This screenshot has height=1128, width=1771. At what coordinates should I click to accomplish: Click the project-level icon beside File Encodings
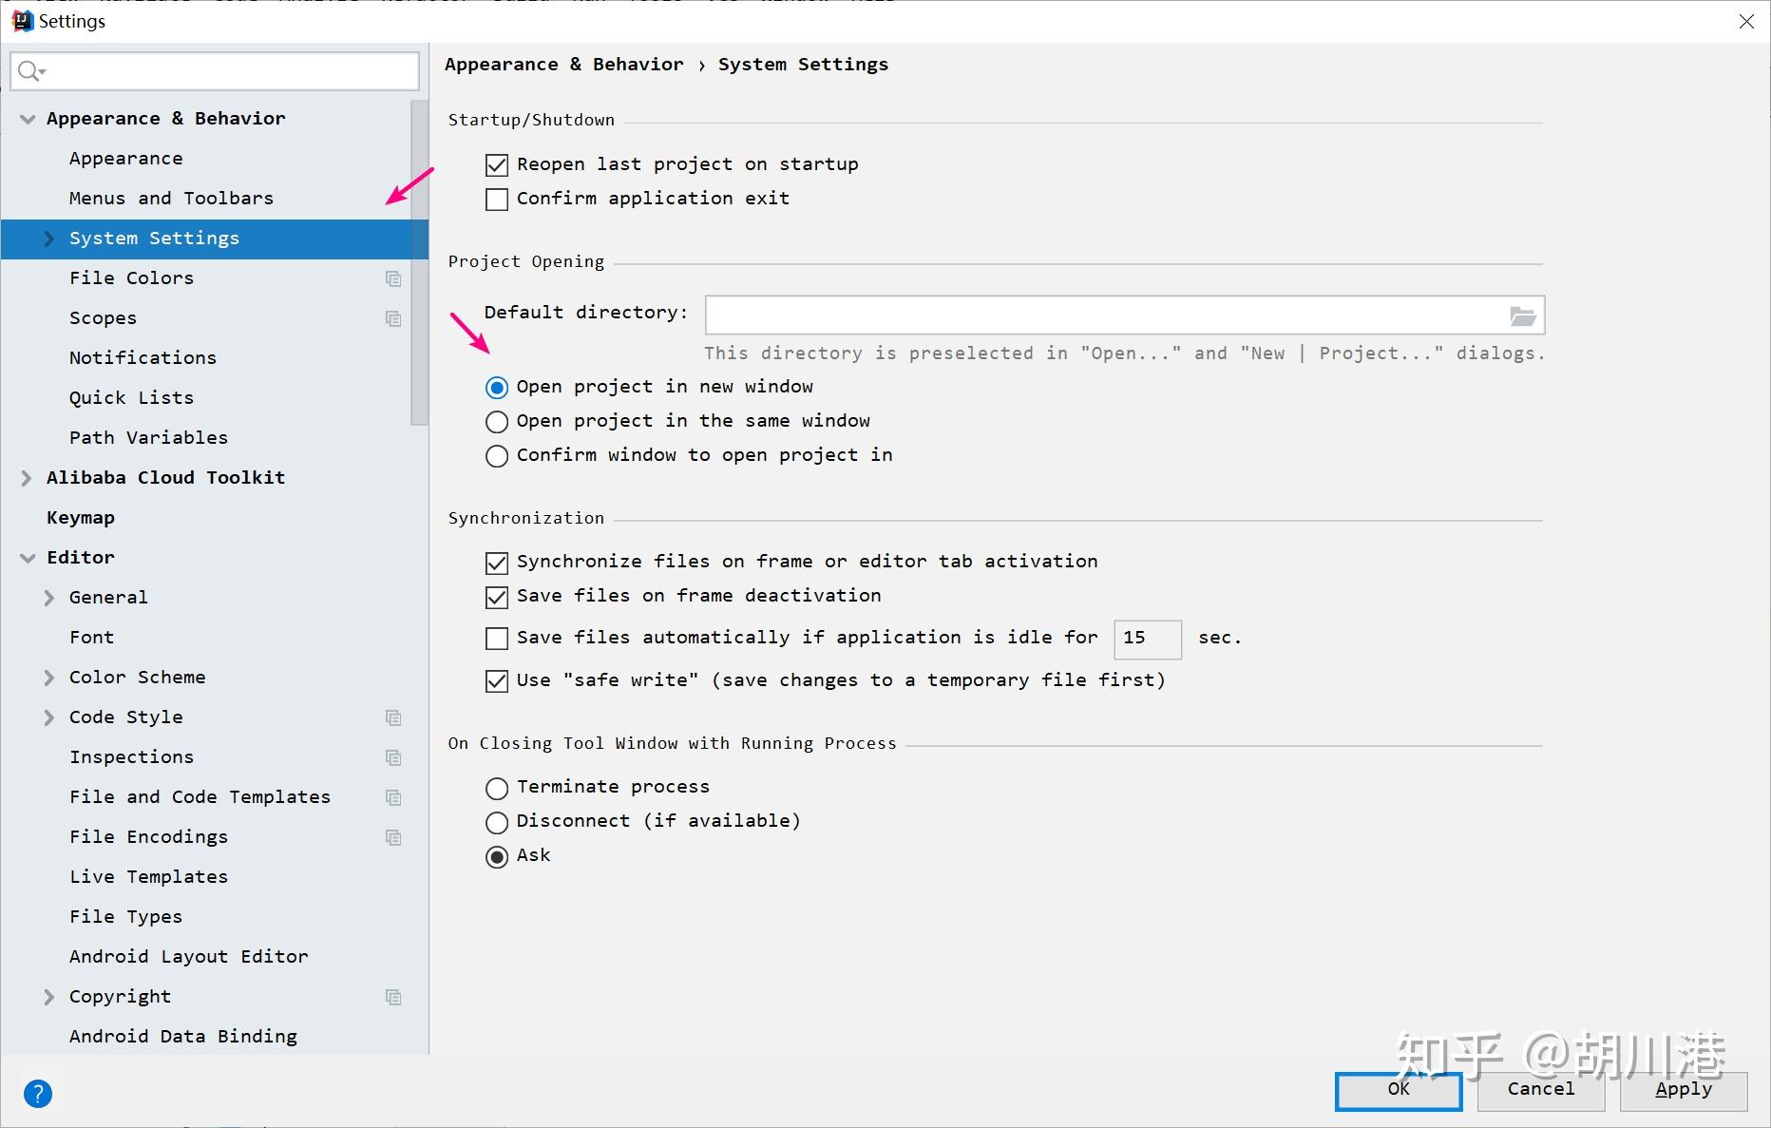393,837
